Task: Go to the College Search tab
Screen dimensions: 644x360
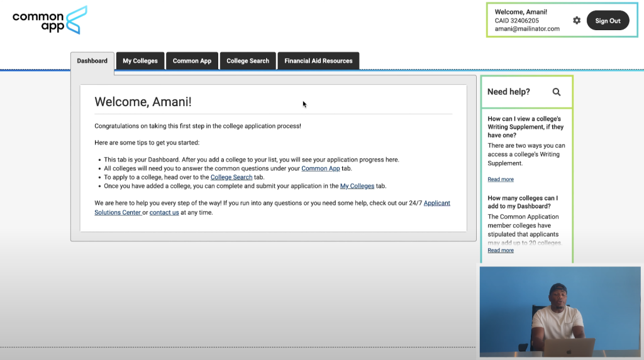Action: 248,61
